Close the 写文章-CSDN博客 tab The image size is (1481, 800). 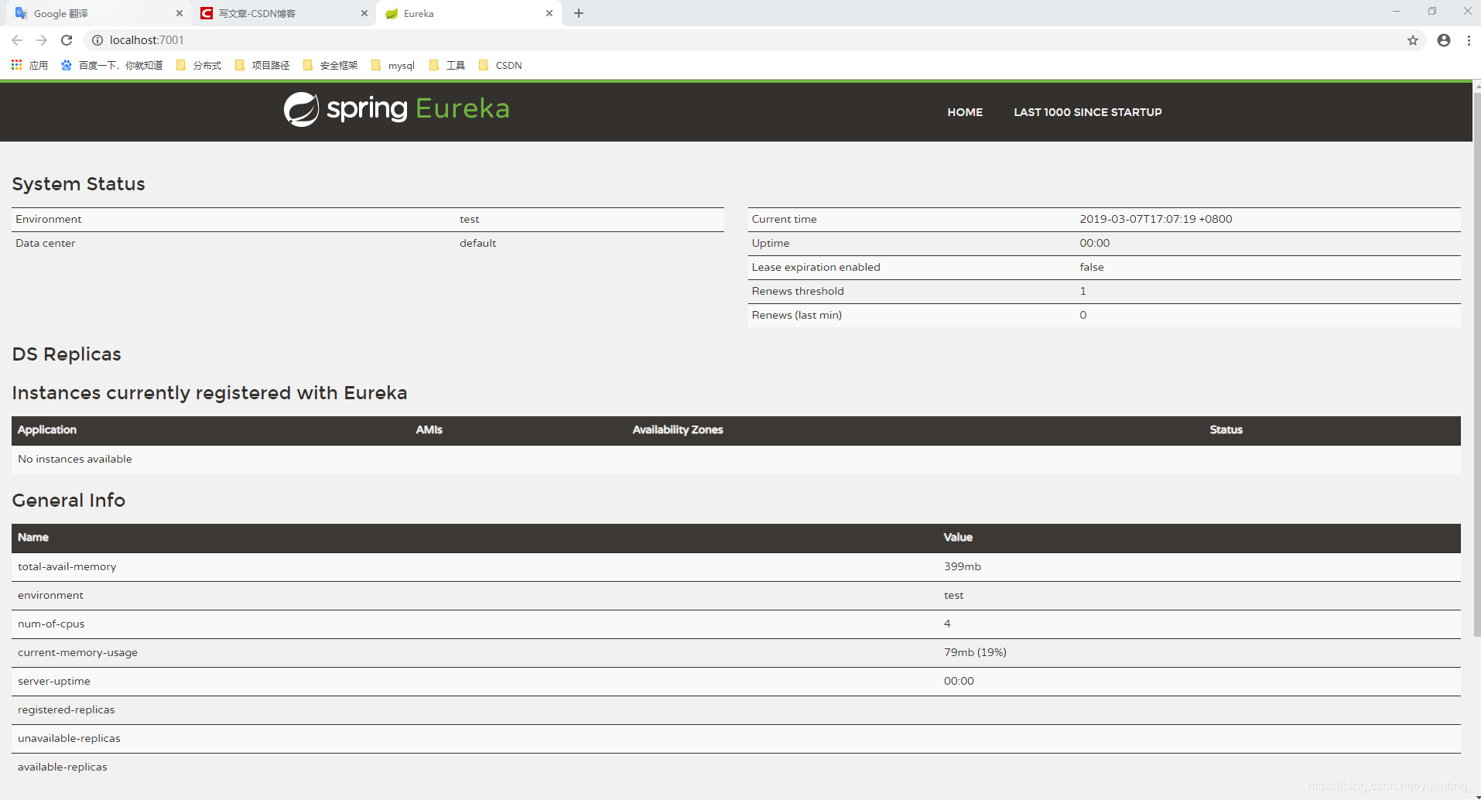(x=364, y=13)
